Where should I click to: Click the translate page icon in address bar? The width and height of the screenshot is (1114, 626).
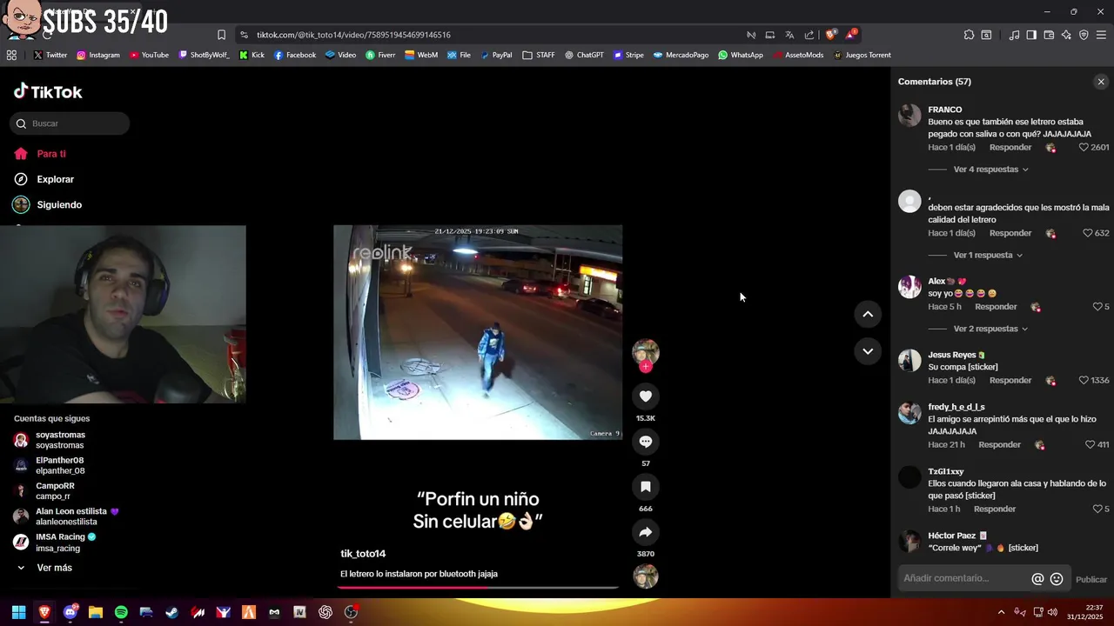click(x=789, y=35)
